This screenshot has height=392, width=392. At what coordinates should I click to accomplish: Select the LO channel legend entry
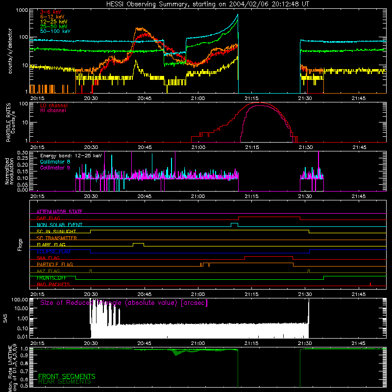pos(54,105)
